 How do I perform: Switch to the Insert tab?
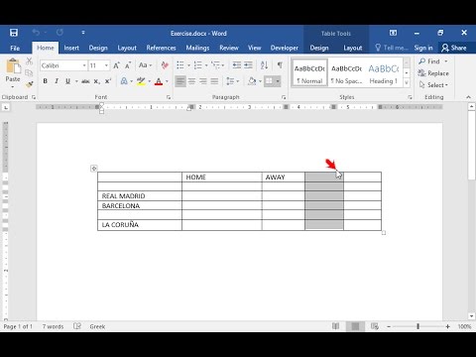pyautogui.click(x=71, y=48)
